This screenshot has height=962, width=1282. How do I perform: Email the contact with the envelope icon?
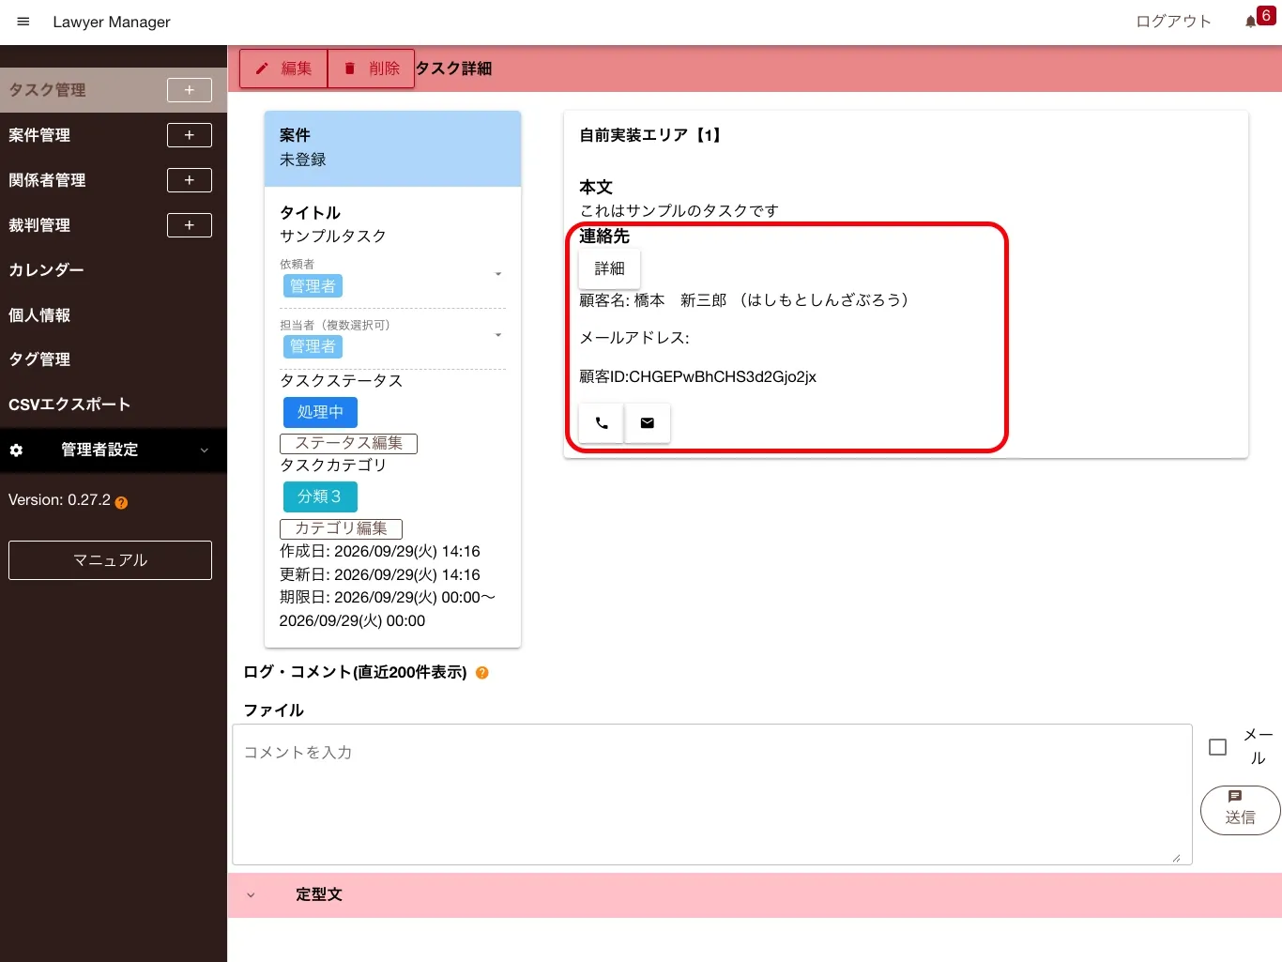coord(648,423)
